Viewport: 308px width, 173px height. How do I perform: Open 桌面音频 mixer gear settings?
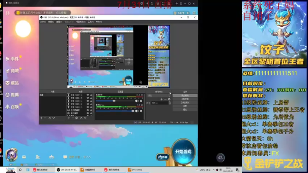tap(141, 101)
